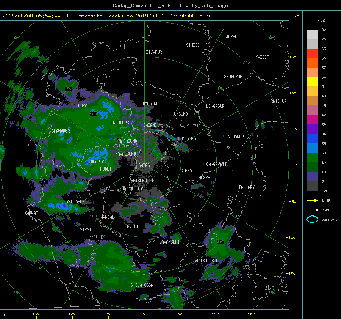The height and width of the screenshot is (319, 341).
Task: Click the Gadag_Composite_Reflectivity_Web_Image title
Action: [x=170, y=6]
